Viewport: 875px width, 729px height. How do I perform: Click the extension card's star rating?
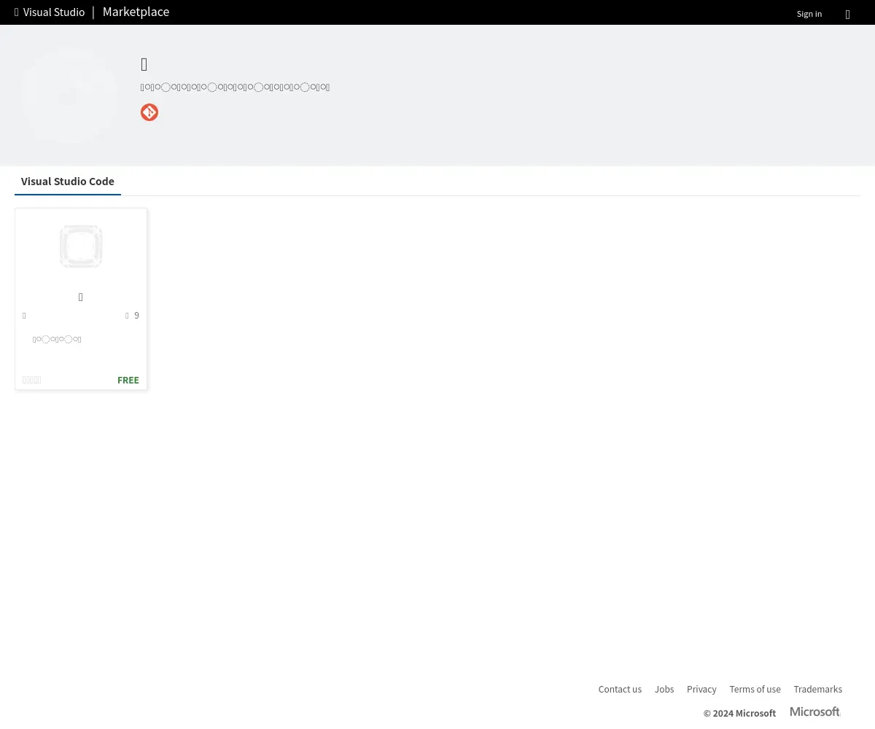(32, 380)
